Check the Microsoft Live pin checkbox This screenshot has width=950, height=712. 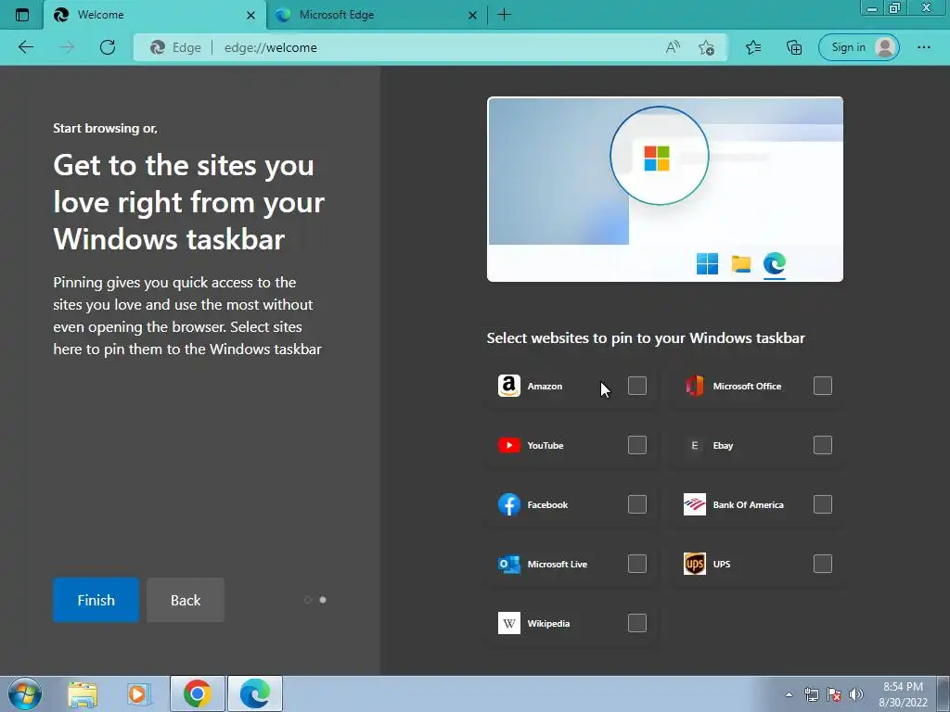pyautogui.click(x=636, y=564)
